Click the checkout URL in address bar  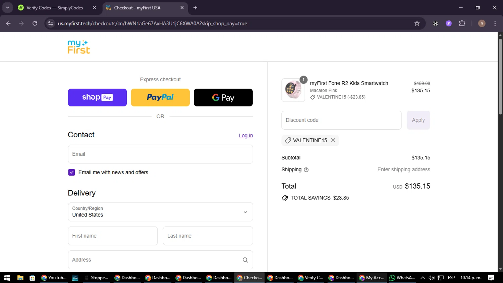153,23
